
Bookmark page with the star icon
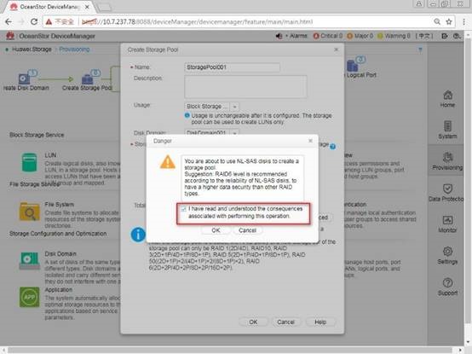[449, 21]
